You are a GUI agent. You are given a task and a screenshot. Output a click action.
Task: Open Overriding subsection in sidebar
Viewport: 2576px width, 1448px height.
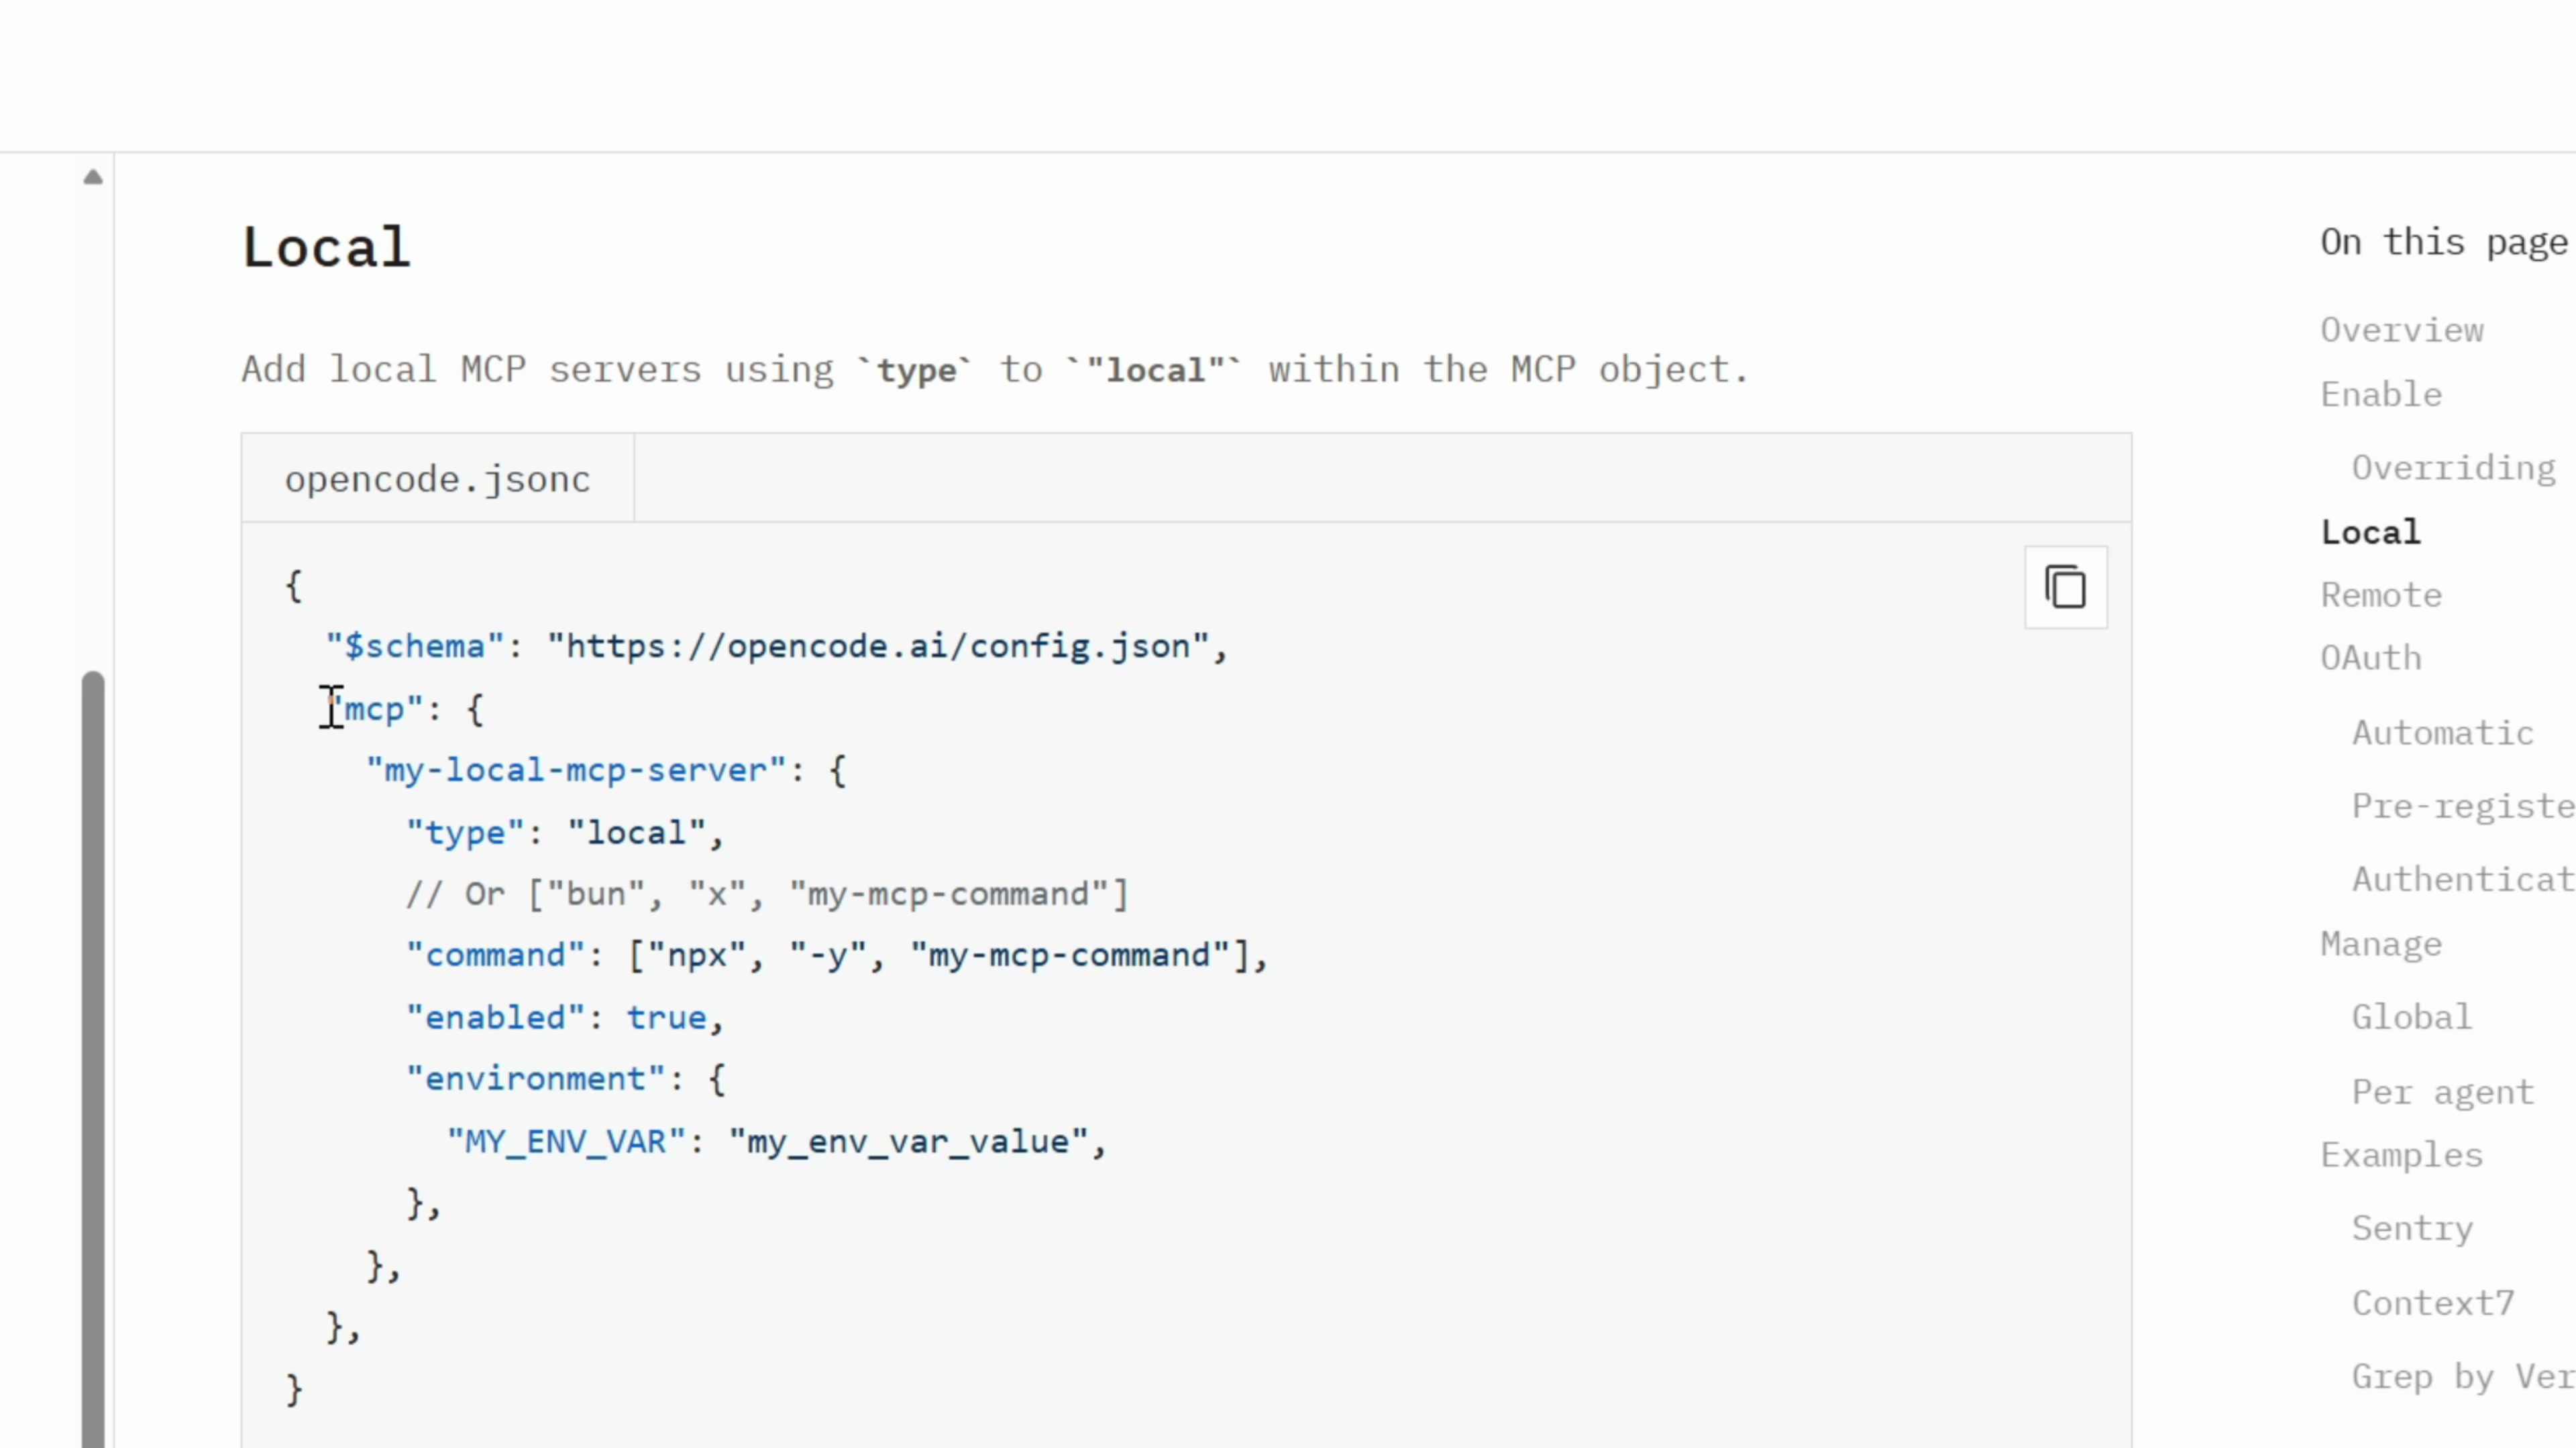[2452, 468]
